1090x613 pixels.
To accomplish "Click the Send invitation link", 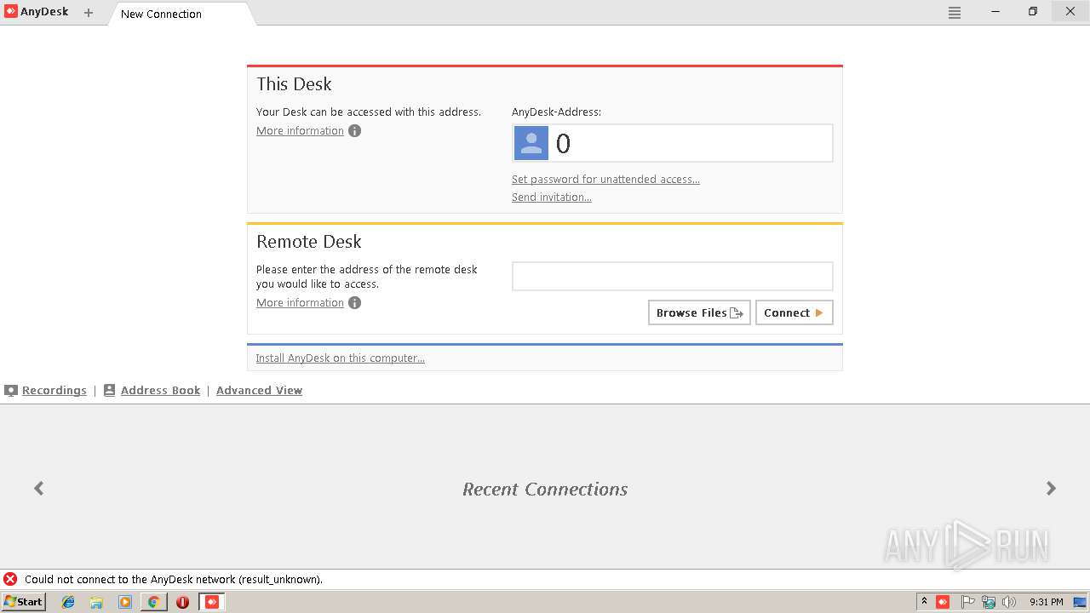I will pyautogui.click(x=552, y=198).
